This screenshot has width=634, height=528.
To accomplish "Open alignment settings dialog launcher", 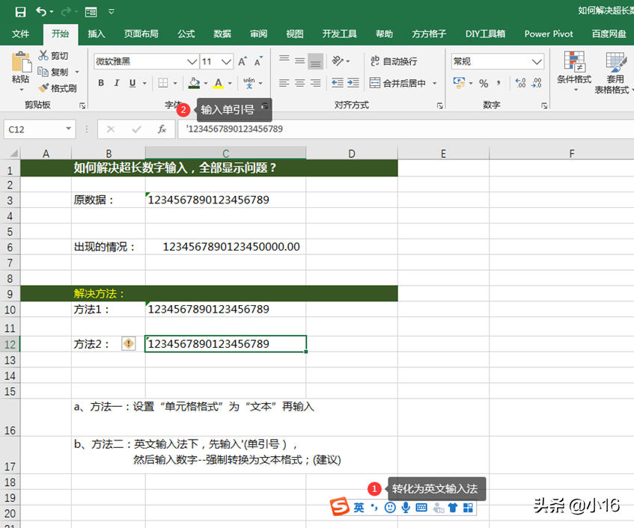I will click(x=439, y=106).
